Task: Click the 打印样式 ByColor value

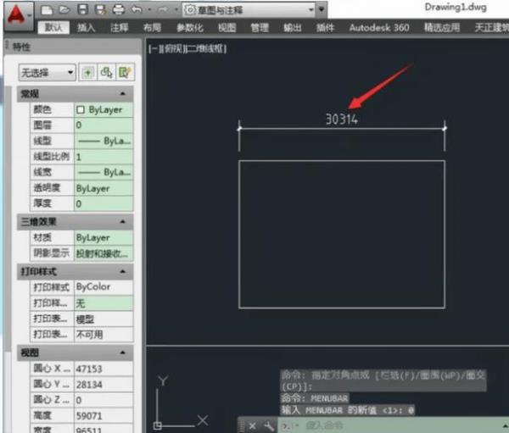Action: [103, 287]
